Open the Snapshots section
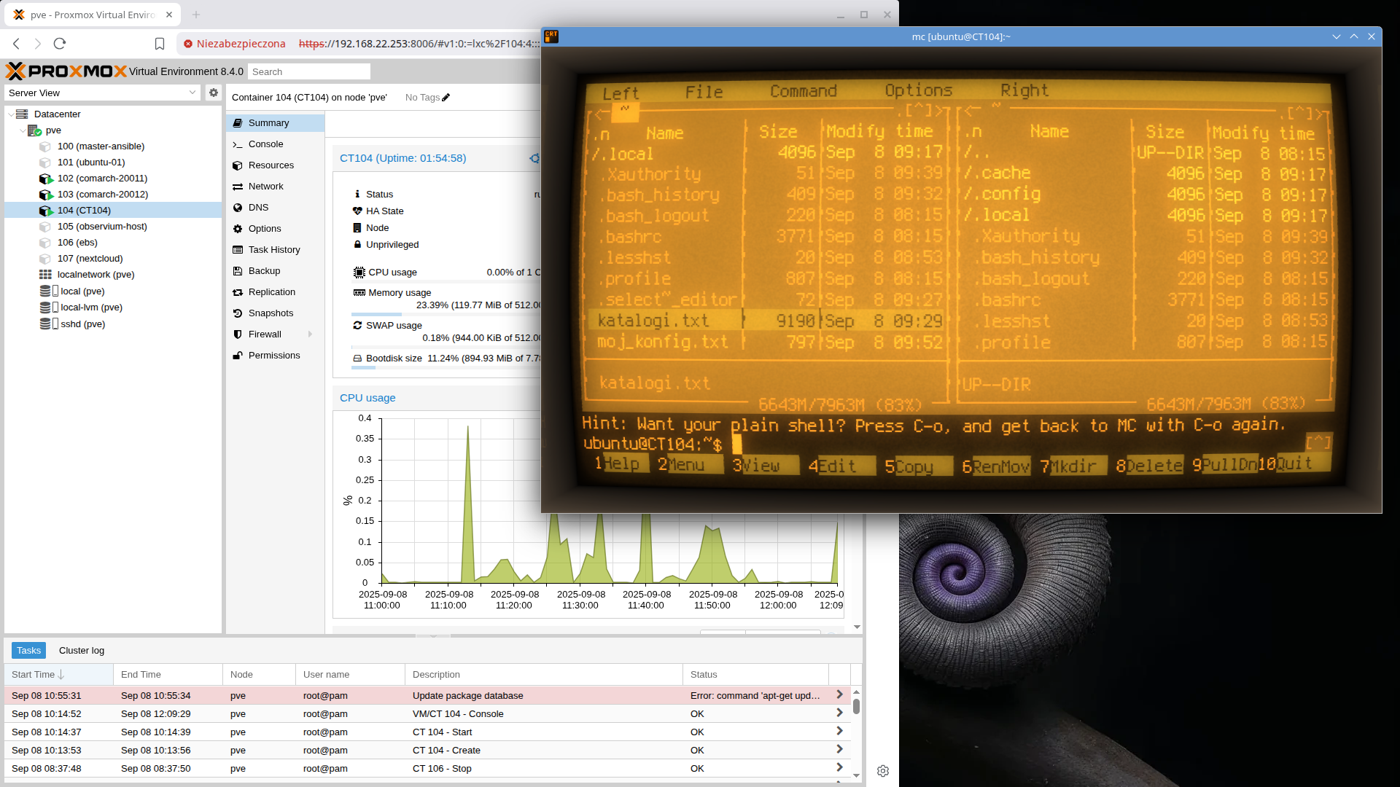Viewport: 1400px width, 787px height. (x=271, y=313)
